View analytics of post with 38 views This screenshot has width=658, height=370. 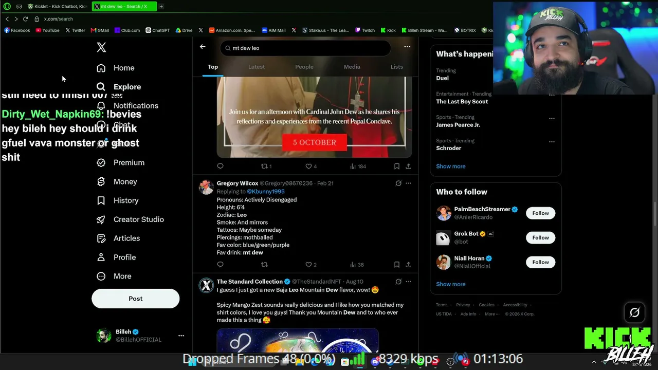pos(357,265)
